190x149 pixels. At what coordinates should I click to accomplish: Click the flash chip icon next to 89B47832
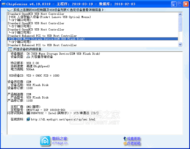[x=29, y=113]
